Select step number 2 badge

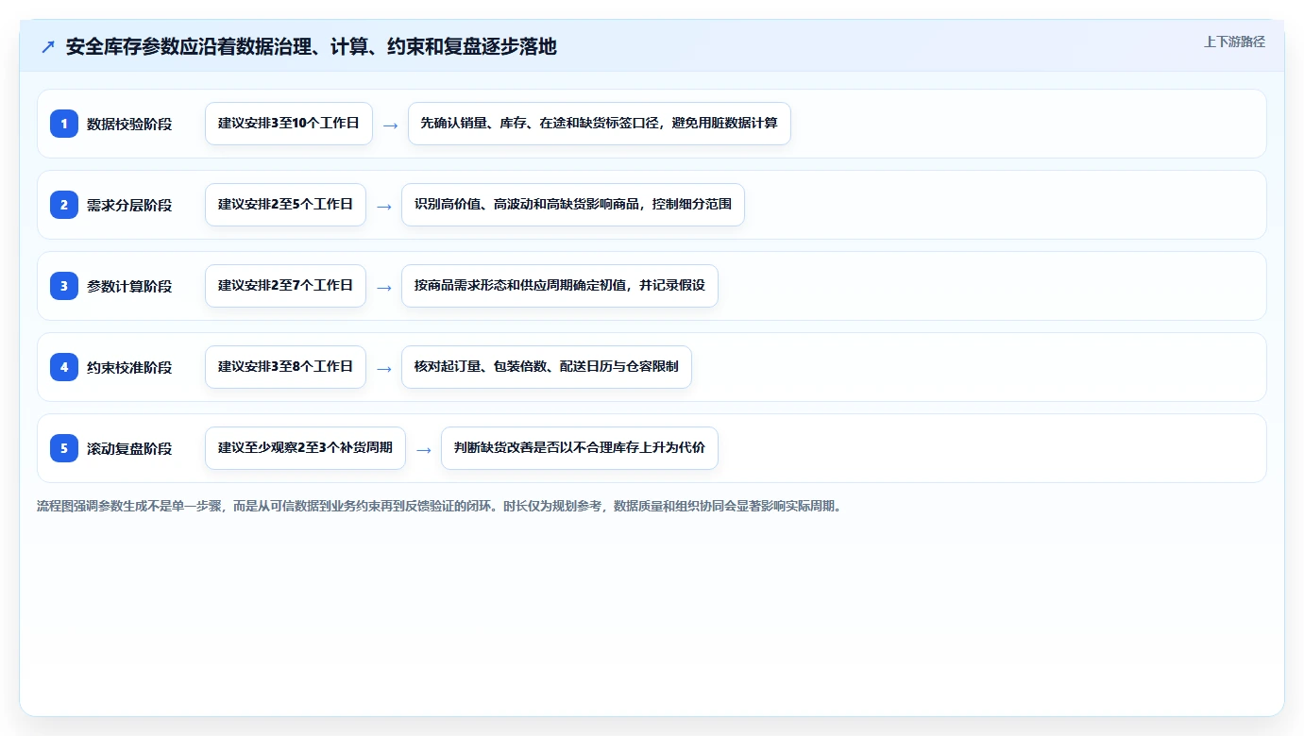tap(64, 205)
